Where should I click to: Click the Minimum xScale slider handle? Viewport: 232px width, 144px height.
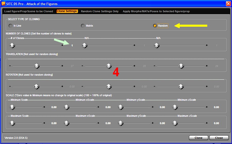(x=67, y=107)
